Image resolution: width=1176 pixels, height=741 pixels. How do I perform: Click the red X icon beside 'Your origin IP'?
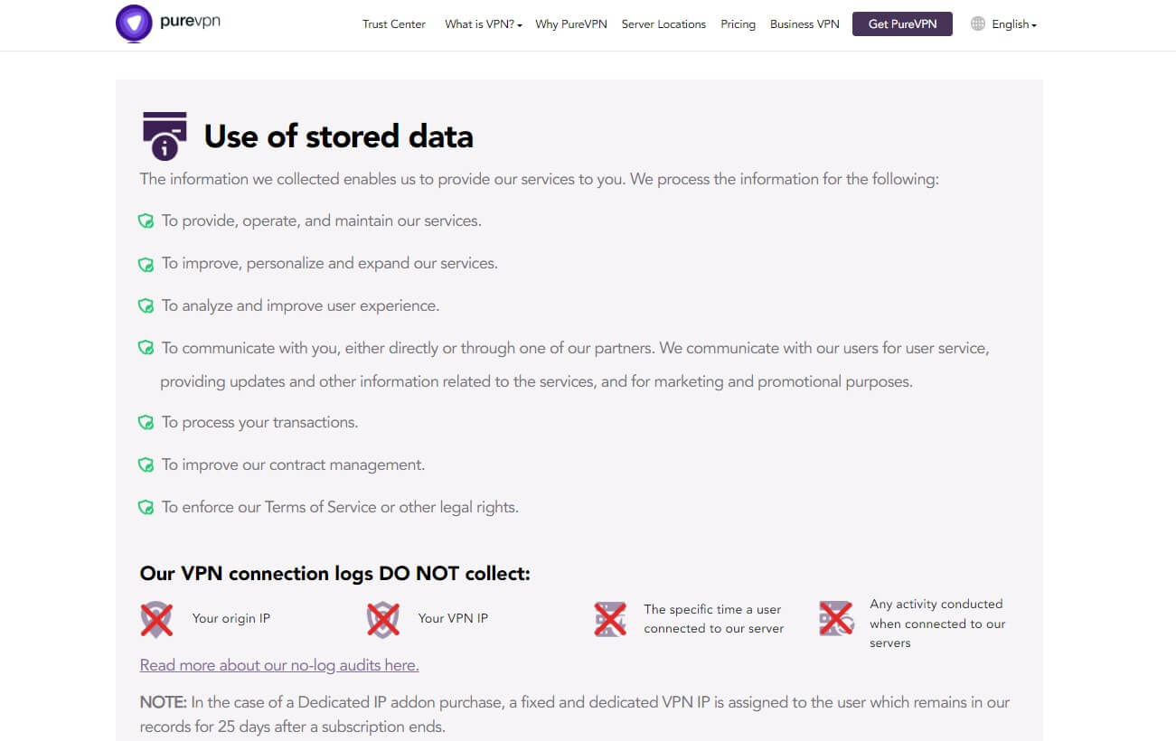(x=155, y=618)
